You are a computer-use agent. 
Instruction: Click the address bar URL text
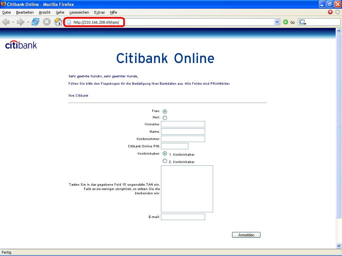click(96, 22)
